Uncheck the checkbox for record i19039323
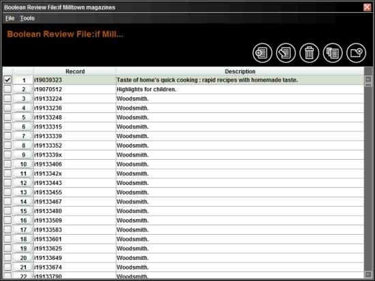The height and width of the screenshot is (281, 375). [x=7, y=80]
